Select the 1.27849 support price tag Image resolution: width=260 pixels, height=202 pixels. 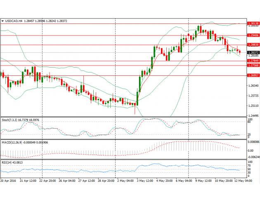pyautogui.click(x=253, y=61)
